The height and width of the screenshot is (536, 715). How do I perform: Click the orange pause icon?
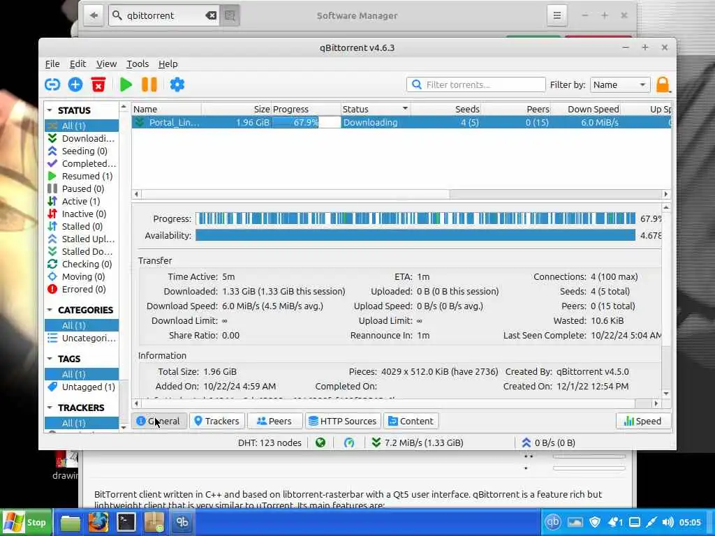pyautogui.click(x=149, y=84)
